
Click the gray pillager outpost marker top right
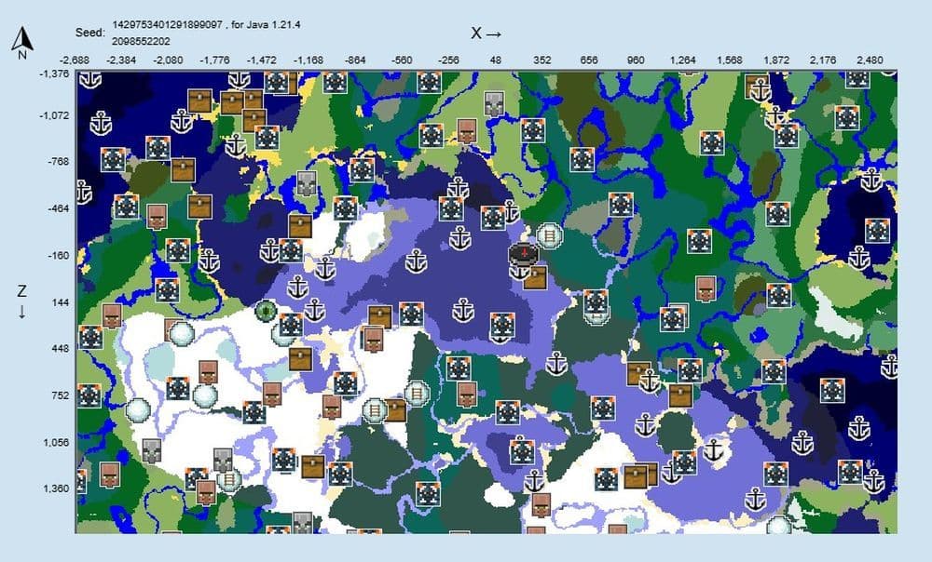point(494,103)
